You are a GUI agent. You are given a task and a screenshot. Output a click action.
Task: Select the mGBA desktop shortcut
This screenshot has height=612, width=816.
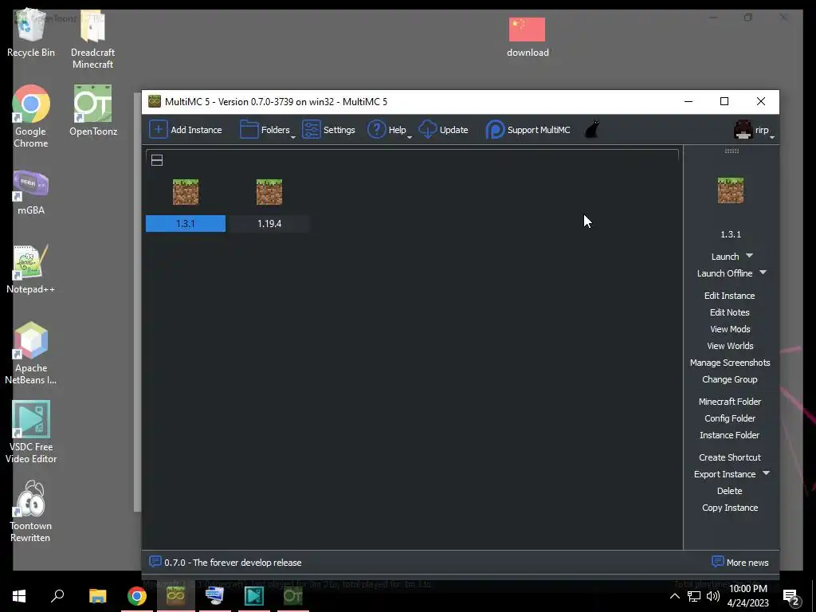(31, 192)
